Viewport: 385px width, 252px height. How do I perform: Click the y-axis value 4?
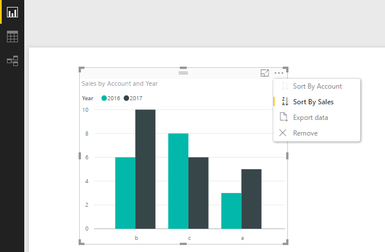[87, 181]
